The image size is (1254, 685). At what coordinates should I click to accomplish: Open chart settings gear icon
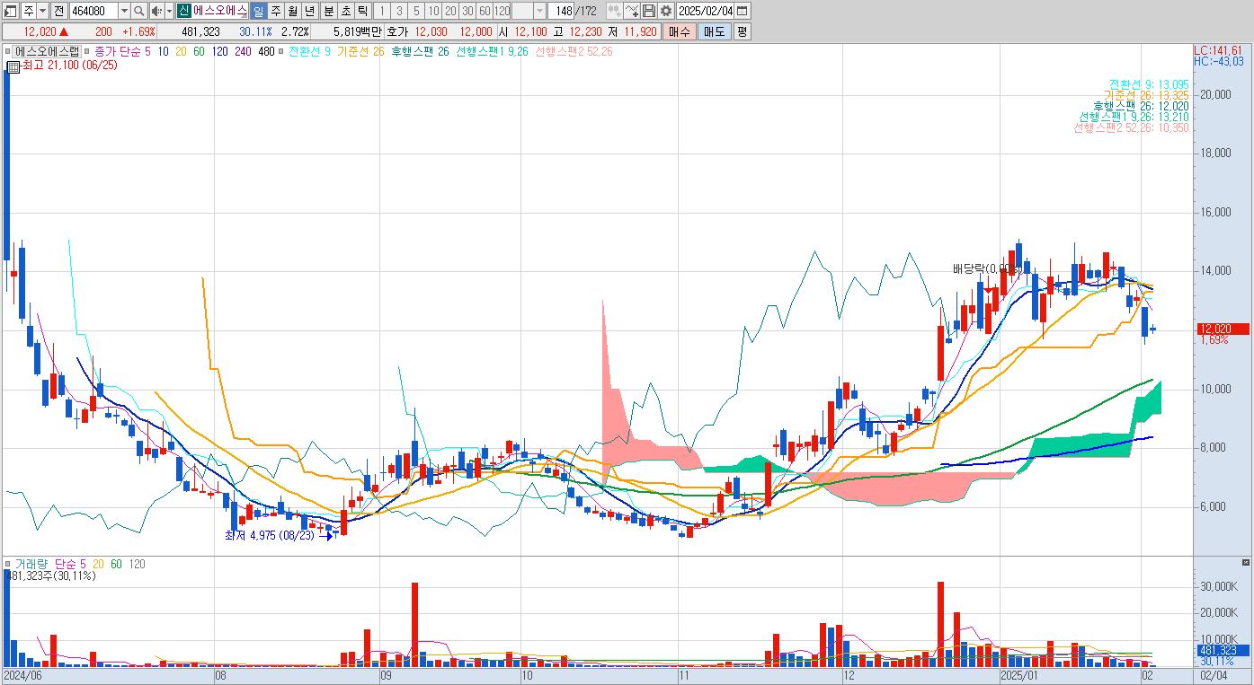665,11
